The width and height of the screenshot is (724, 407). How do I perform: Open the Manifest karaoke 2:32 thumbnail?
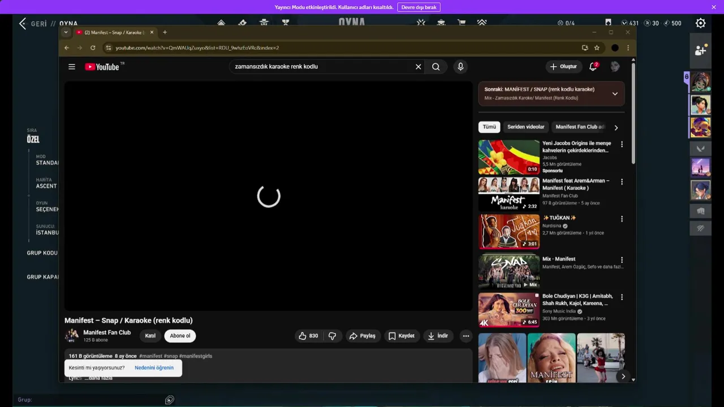509,194
